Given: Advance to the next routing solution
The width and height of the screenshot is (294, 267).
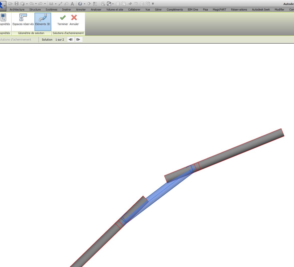Looking at the screenshot, I should click(78, 40).
